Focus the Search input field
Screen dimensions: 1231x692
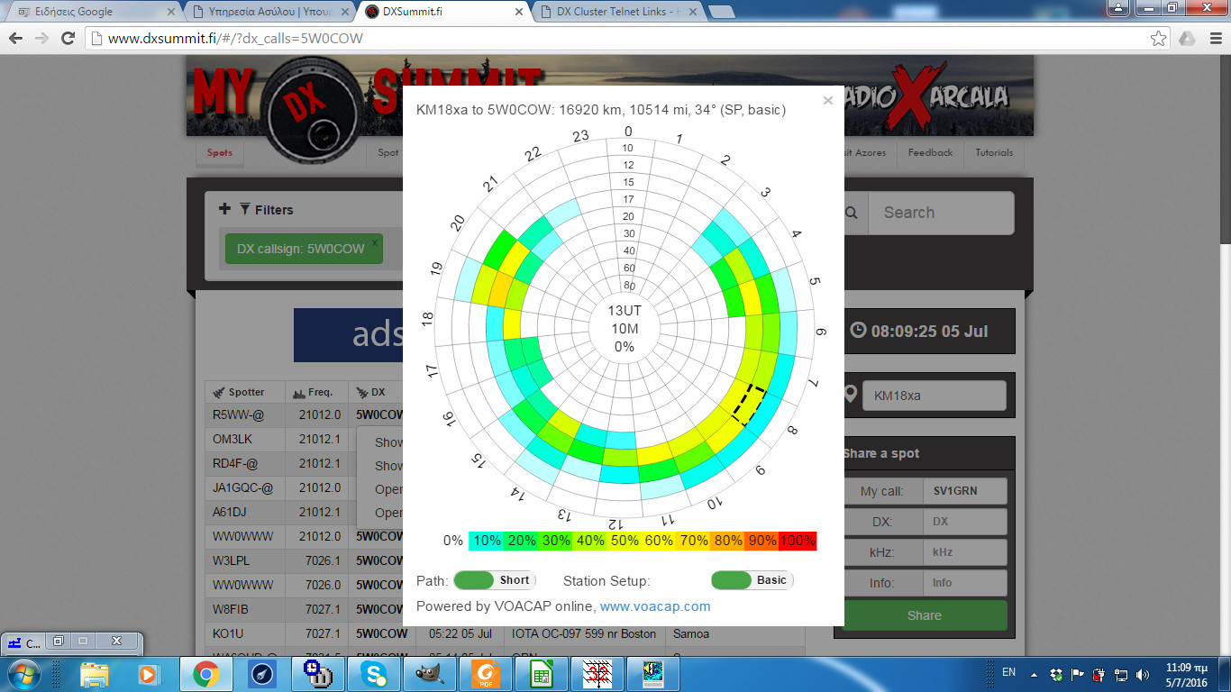(x=941, y=213)
